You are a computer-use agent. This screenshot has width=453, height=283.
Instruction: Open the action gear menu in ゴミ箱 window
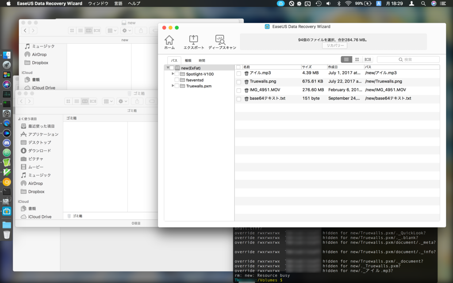(x=123, y=101)
